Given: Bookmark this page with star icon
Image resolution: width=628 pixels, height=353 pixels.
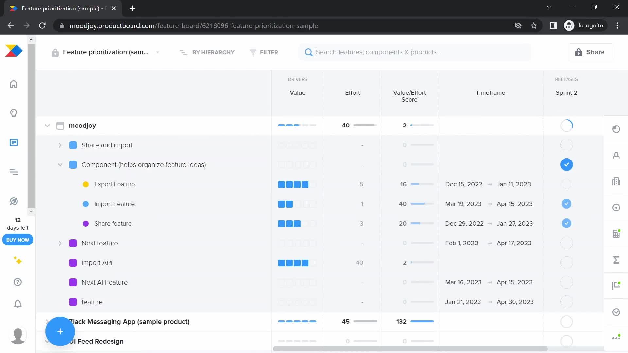Looking at the screenshot, I should [534, 25].
